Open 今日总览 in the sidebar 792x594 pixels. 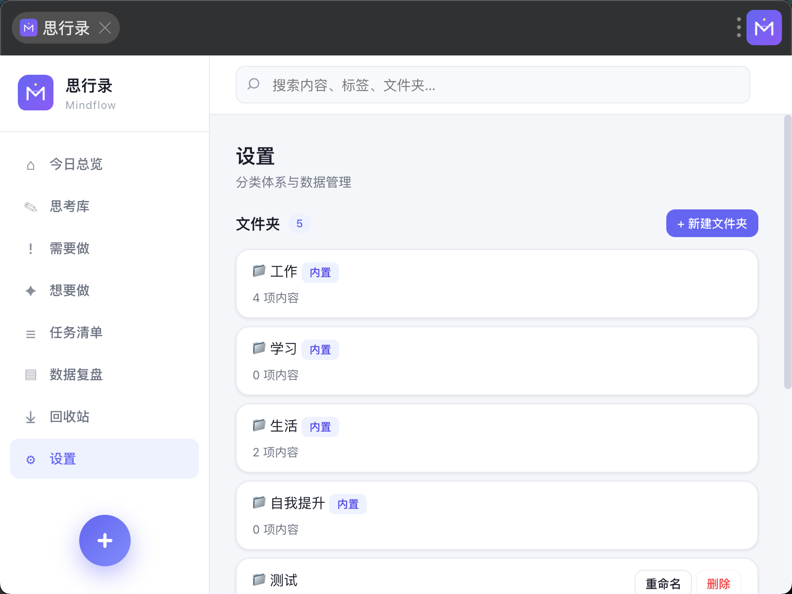(104, 164)
